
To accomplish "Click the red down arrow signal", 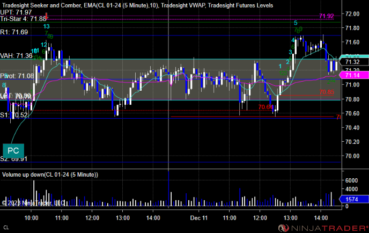I will [47, 16].
